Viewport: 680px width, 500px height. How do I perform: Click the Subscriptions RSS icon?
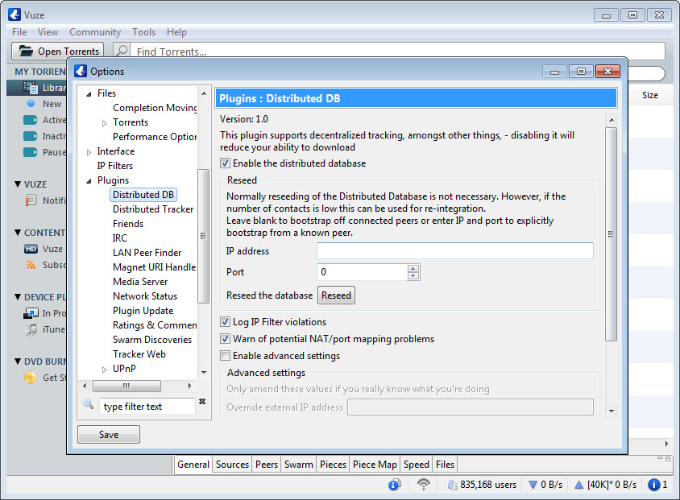point(31,265)
